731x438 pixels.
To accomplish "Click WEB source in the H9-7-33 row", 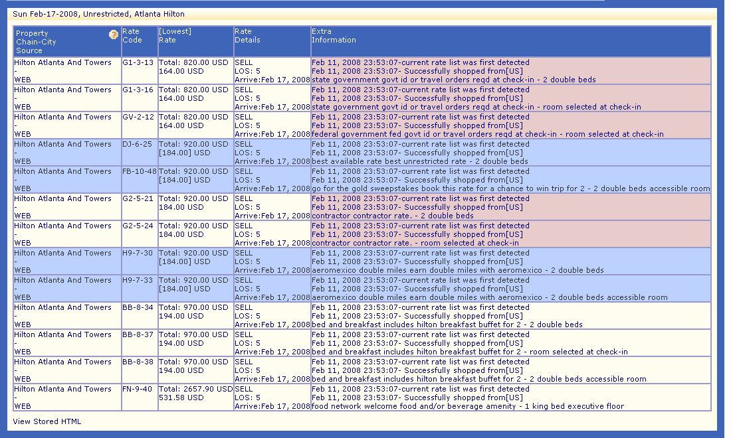I will coord(23,298).
